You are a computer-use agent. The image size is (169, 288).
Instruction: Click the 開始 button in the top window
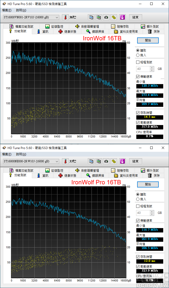(148, 40)
